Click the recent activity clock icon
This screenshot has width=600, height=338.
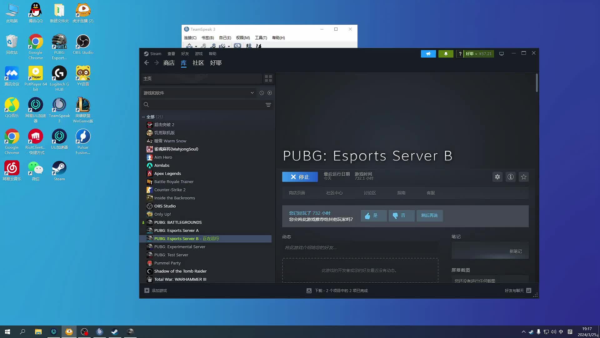click(x=262, y=93)
